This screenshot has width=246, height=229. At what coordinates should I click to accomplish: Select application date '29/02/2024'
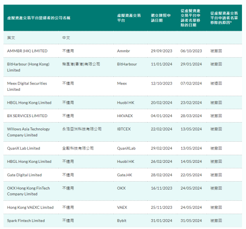[161, 148]
